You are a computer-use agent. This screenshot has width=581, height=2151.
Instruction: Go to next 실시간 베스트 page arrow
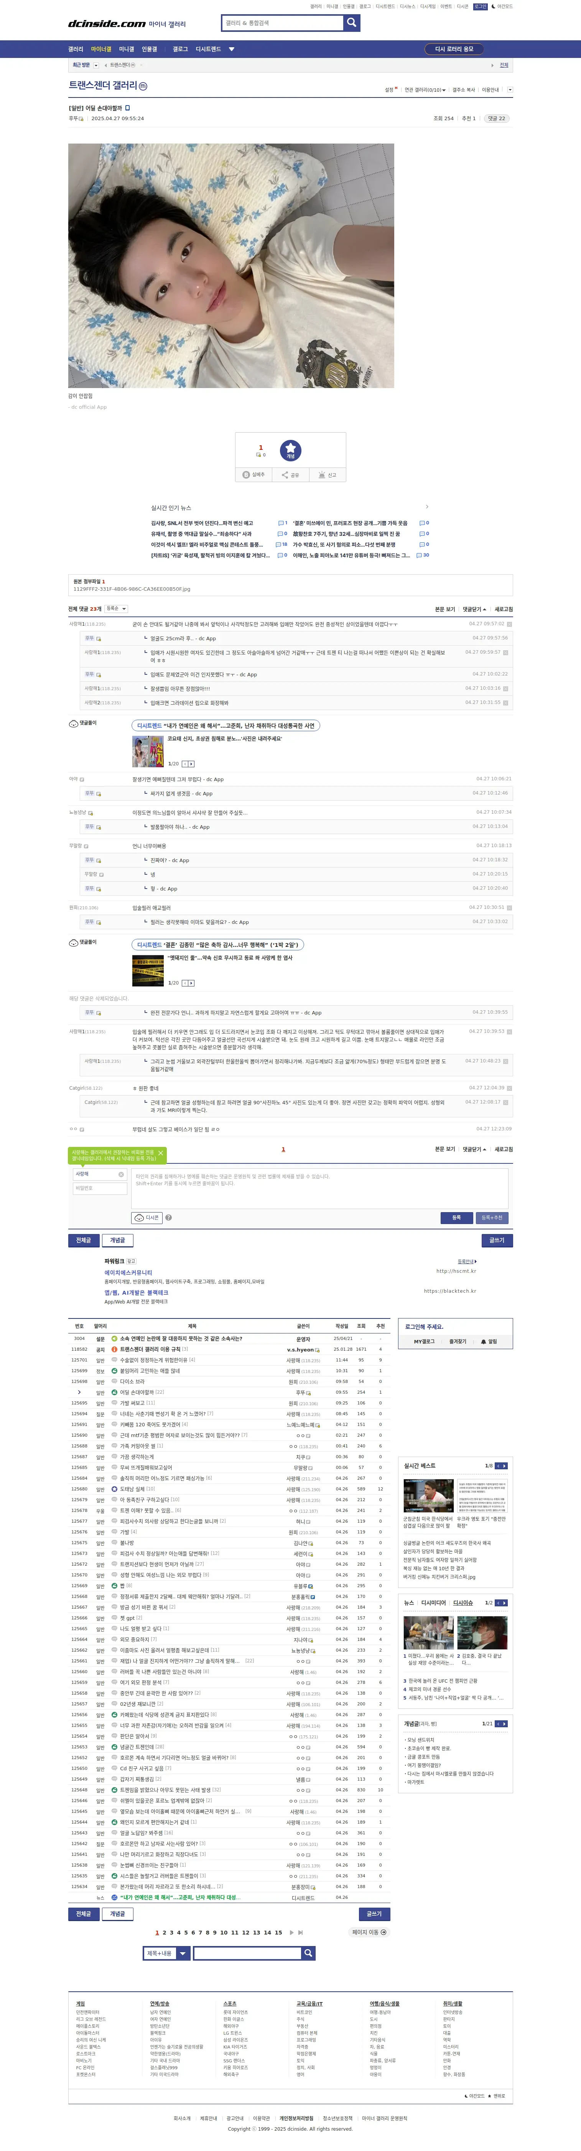point(504,1465)
